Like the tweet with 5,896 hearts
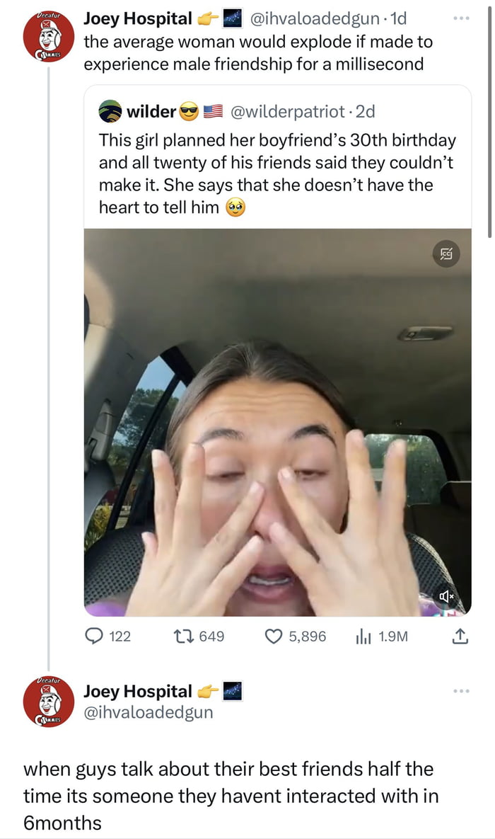The width and height of the screenshot is (495, 839). [x=273, y=636]
